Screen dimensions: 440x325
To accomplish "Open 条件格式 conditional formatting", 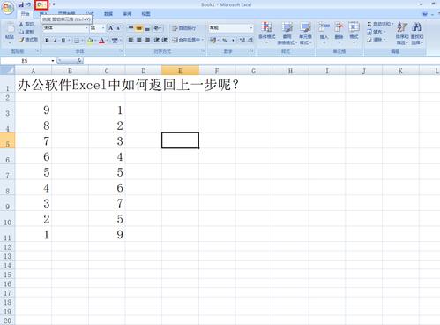I will point(267,33).
